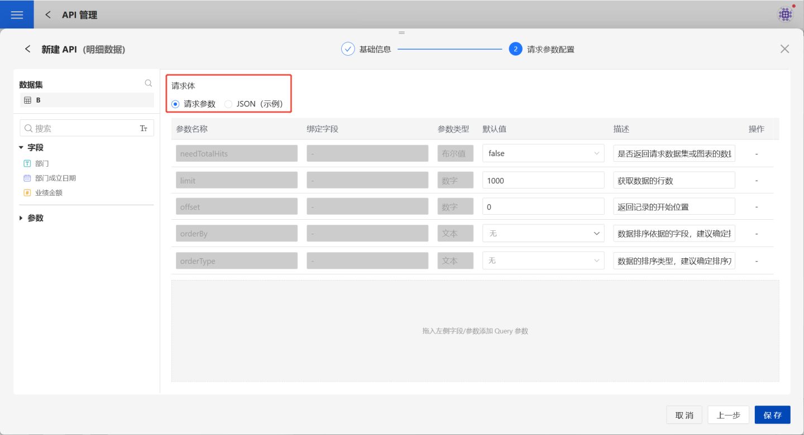The height and width of the screenshot is (435, 804).
Task: Click the limit default value field
Action: pos(543,180)
